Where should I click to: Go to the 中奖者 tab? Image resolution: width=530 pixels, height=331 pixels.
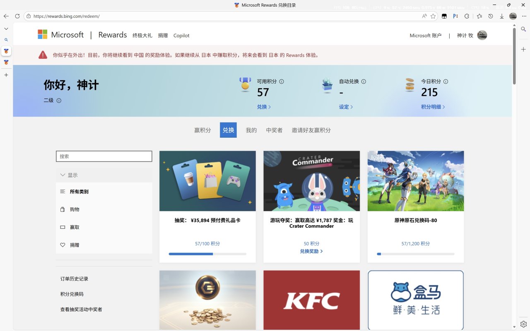tap(274, 130)
